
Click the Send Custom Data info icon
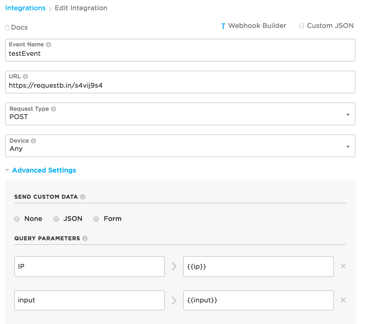coord(83,197)
